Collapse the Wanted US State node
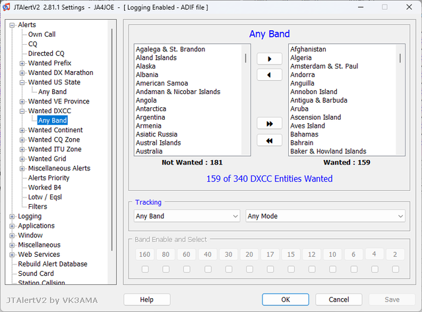The image size is (422, 312). tap(22, 82)
